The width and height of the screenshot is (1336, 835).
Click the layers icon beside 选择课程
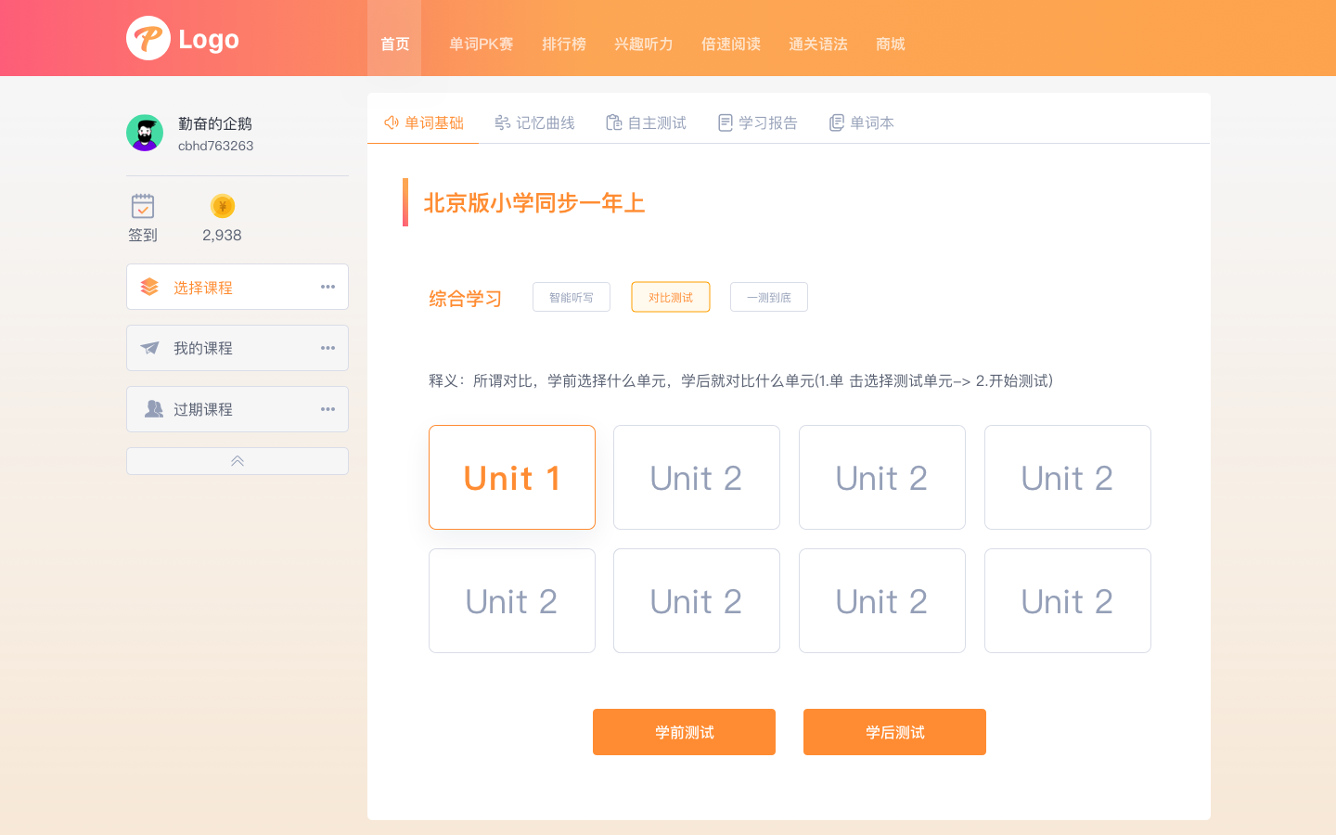coord(149,287)
